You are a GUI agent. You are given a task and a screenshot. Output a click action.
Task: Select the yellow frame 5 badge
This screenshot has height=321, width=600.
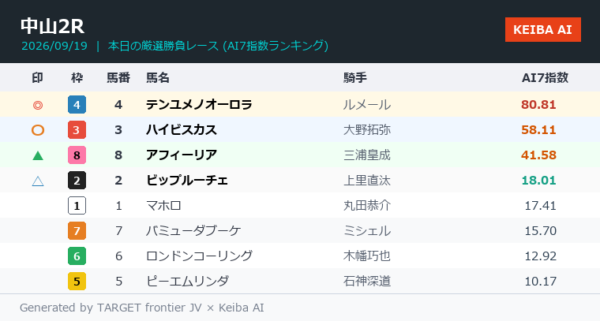pyautogui.click(x=77, y=282)
